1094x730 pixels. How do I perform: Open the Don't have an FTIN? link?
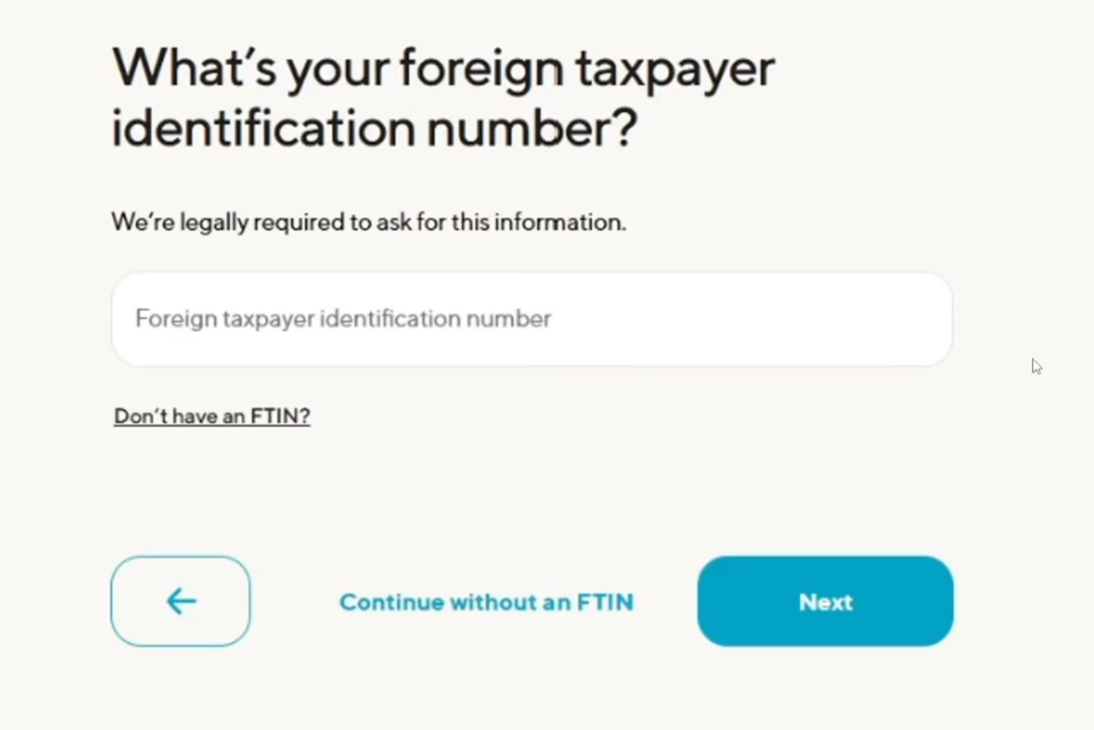pos(212,416)
